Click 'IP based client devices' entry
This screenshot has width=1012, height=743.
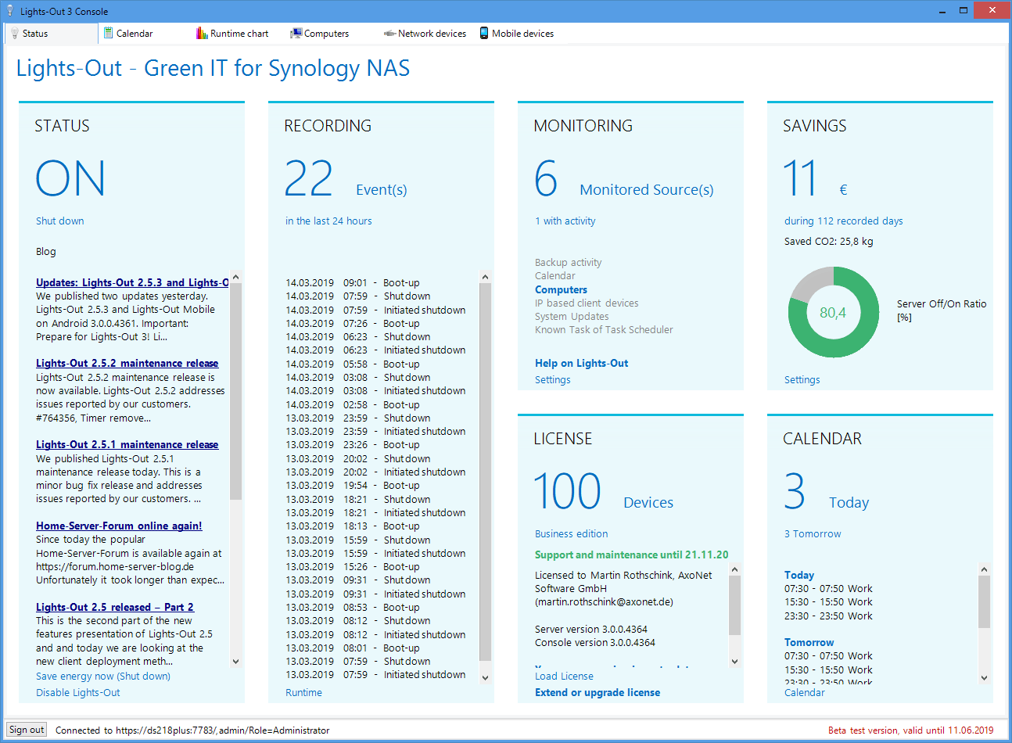(587, 303)
